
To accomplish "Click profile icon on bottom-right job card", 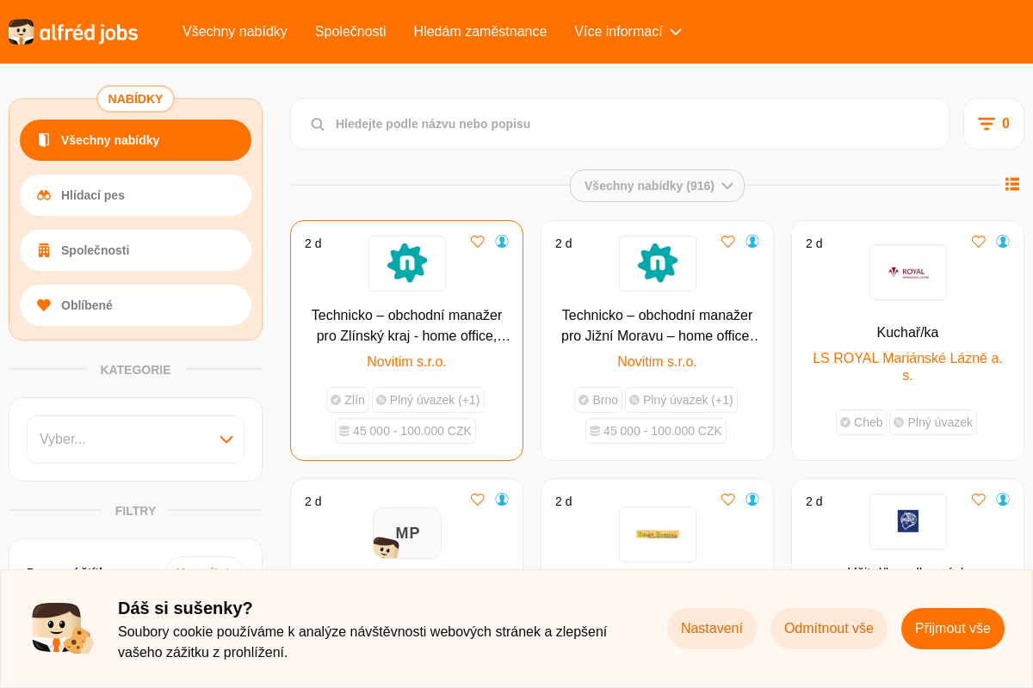I will click(x=1003, y=500).
